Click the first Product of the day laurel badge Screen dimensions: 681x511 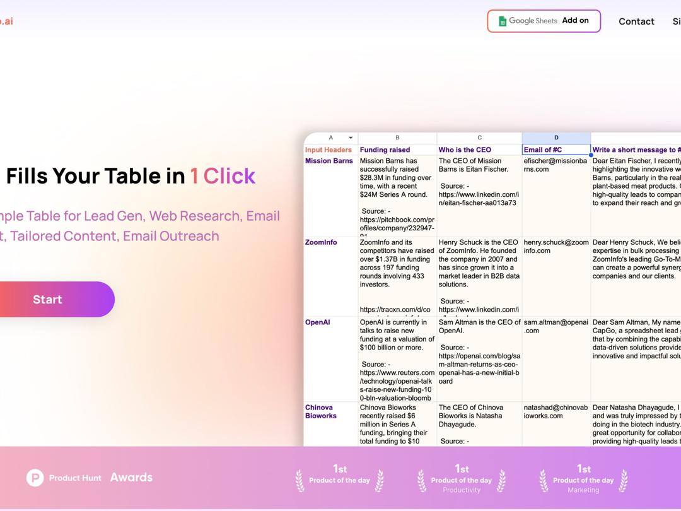(339, 479)
